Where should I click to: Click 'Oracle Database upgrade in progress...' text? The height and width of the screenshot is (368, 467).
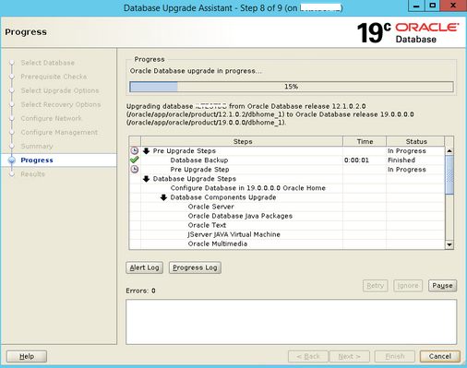click(196, 71)
